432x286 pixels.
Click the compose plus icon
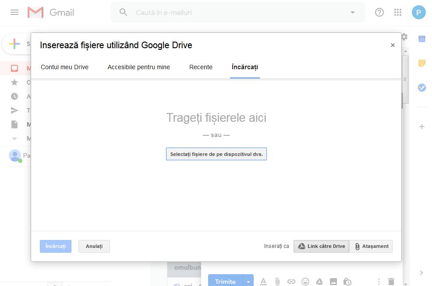click(x=14, y=44)
